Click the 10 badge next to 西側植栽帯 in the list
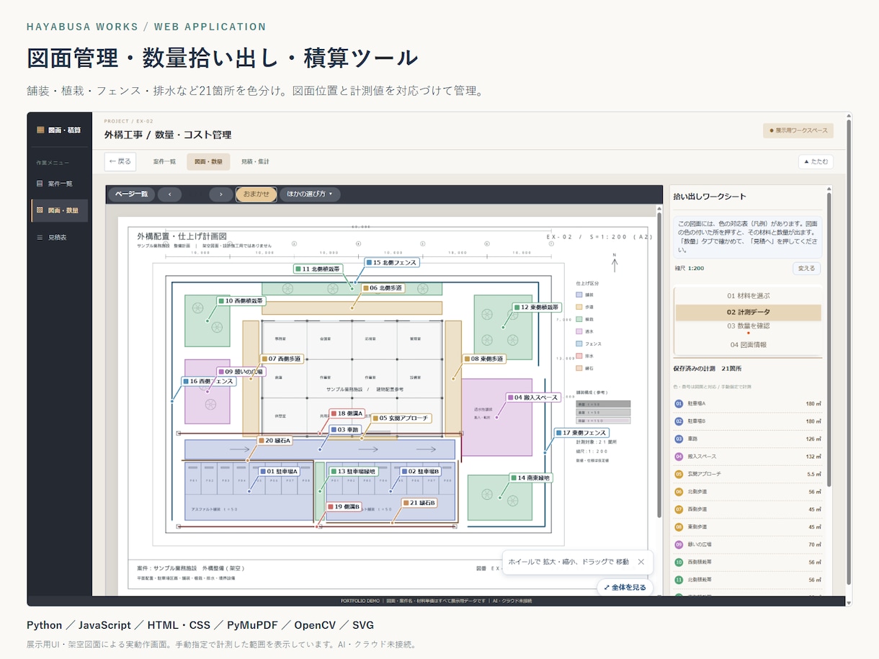The width and height of the screenshot is (879, 659). (x=679, y=562)
